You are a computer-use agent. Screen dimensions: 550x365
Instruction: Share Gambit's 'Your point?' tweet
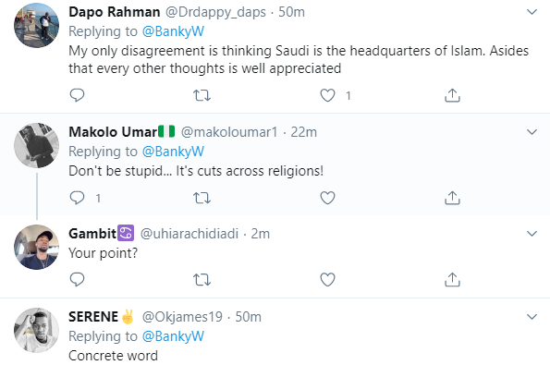[452, 279]
